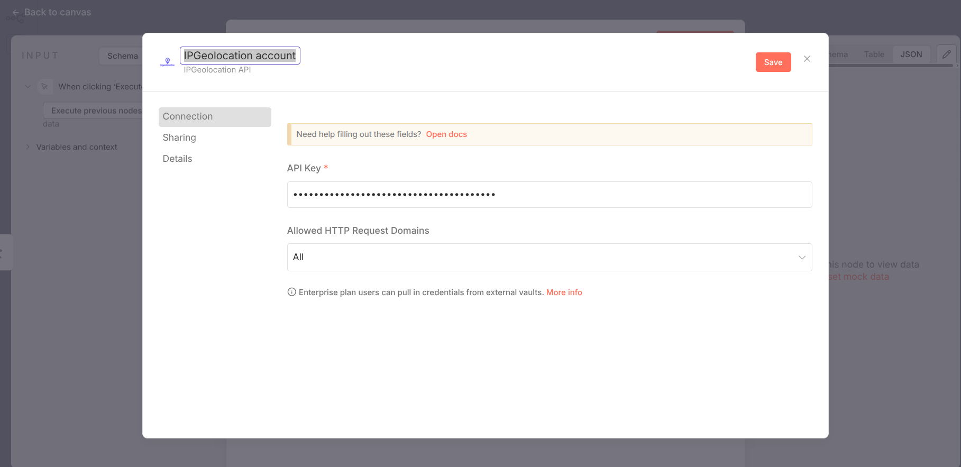
Task: Select the Details tab
Action: [x=177, y=159]
